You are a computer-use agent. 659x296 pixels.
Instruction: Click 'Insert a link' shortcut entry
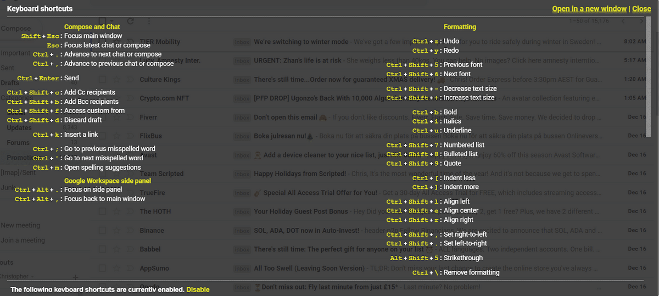(82, 135)
